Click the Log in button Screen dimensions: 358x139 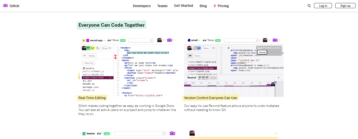tap(323, 6)
